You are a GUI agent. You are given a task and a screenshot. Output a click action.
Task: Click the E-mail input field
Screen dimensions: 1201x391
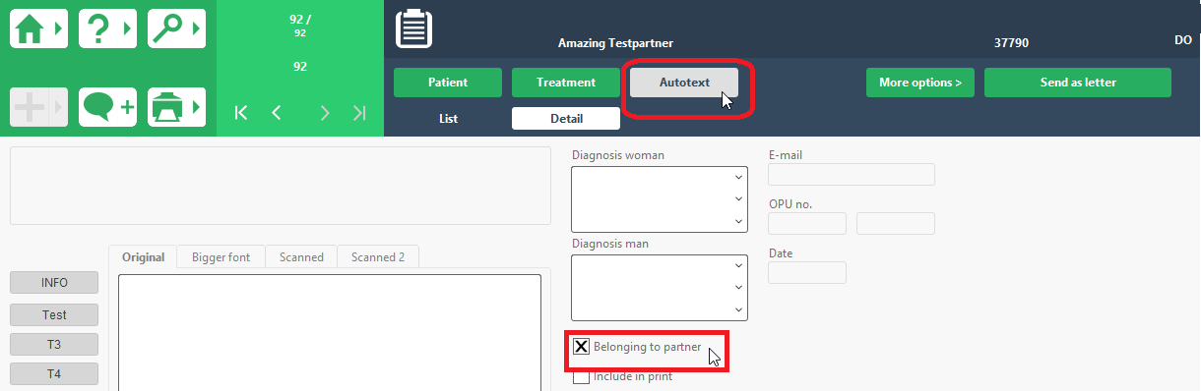point(852,175)
